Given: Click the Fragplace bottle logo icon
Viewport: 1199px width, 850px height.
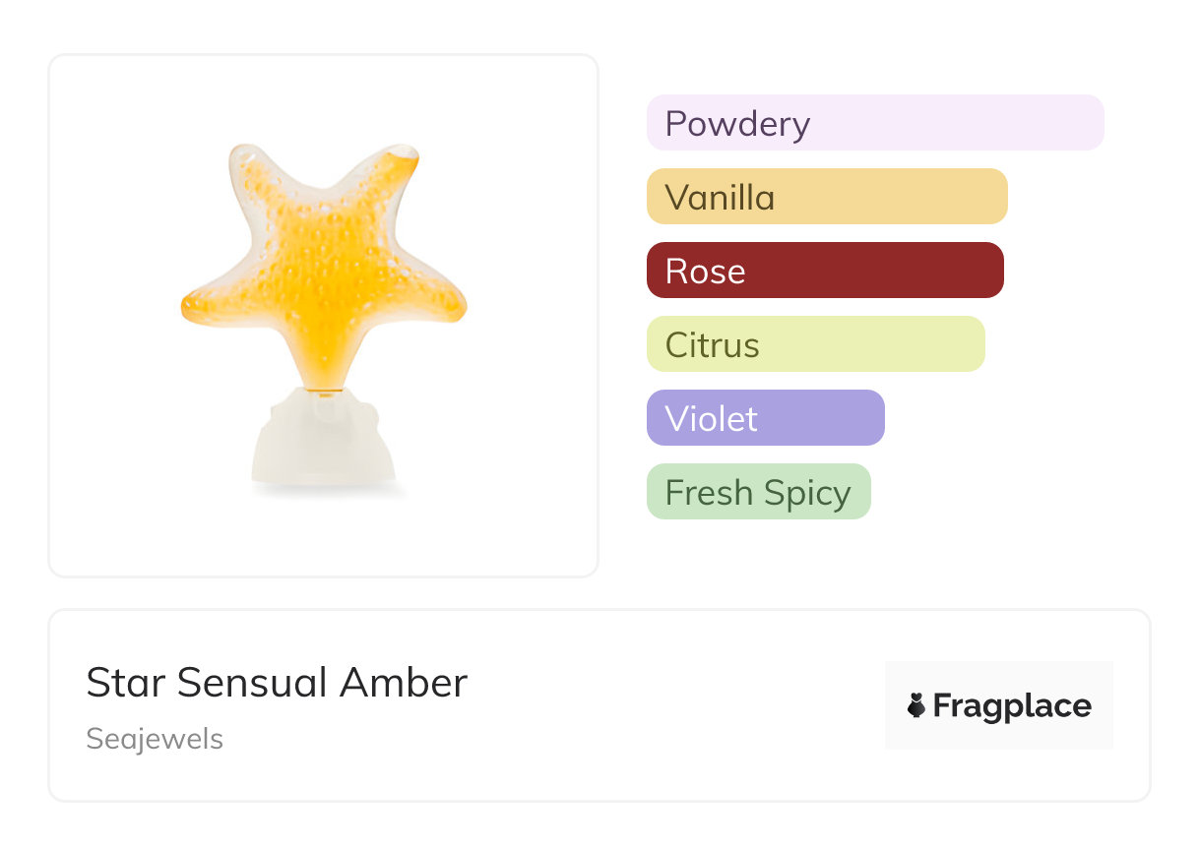Looking at the screenshot, I should (x=916, y=705).
